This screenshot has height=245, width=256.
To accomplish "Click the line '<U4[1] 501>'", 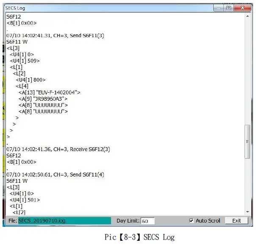I will pos(25,200).
